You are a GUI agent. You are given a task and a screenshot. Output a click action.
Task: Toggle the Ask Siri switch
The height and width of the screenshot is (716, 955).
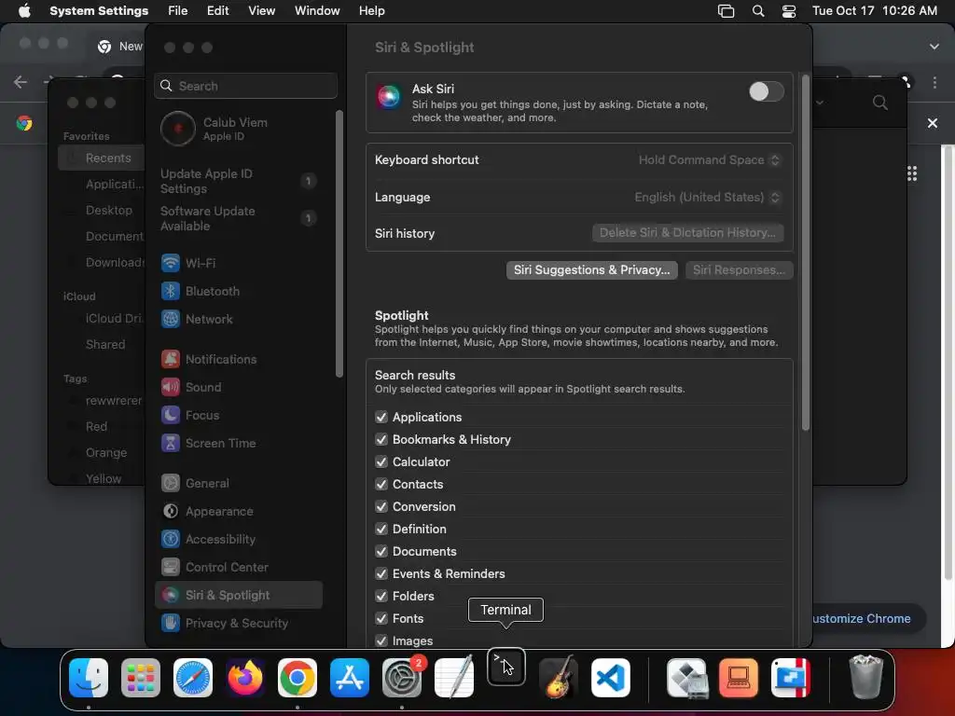point(767,92)
